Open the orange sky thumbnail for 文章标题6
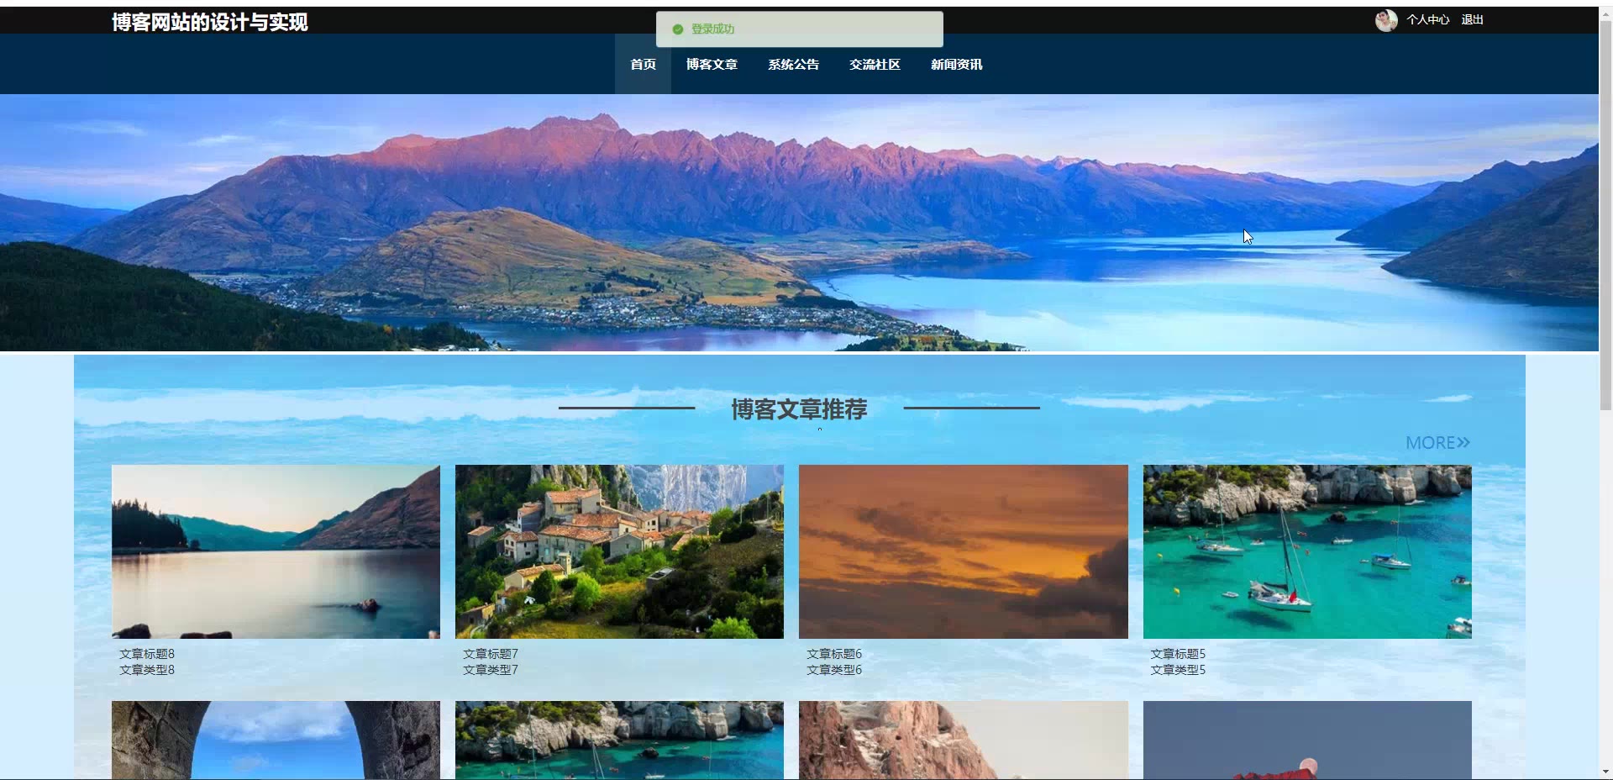The image size is (1613, 780). (963, 551)
